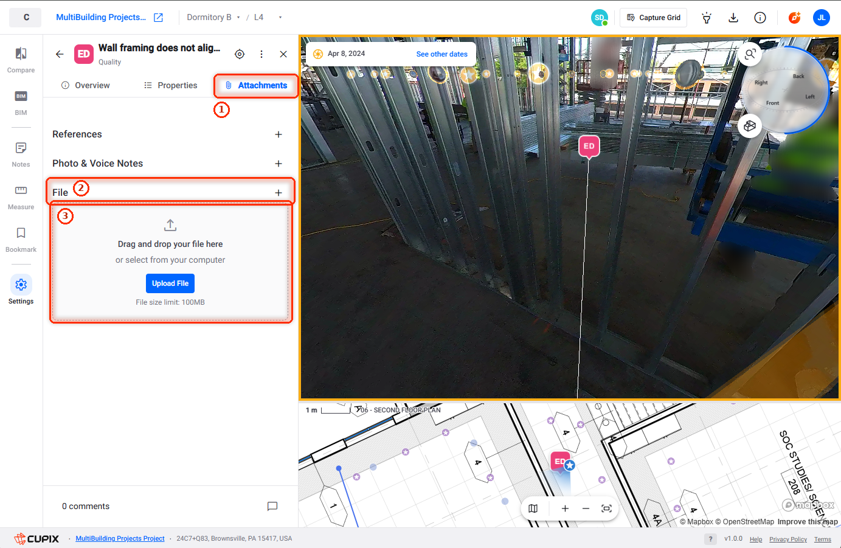Click the person search icon in viewer
This screenshot has height=548, width=841.
coord(750,54)
